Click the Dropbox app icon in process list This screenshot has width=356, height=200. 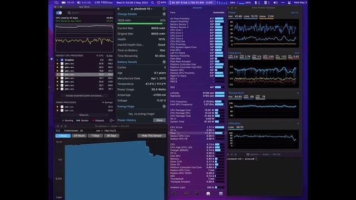tap(62, 60)
